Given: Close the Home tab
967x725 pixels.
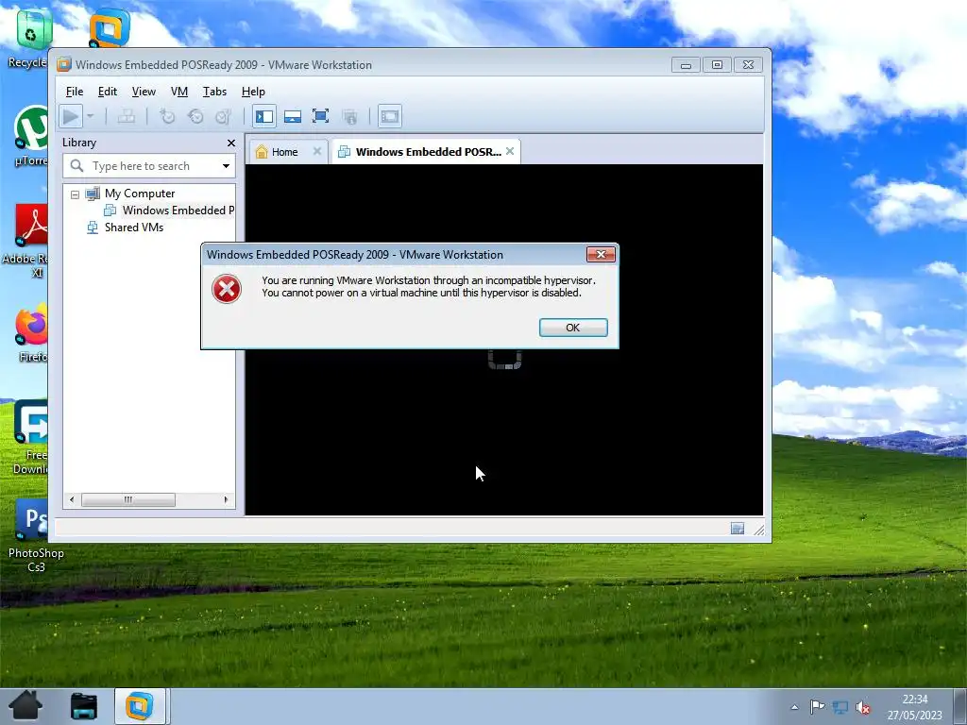Looking at the screenshot, I should [x=317, y=151].
